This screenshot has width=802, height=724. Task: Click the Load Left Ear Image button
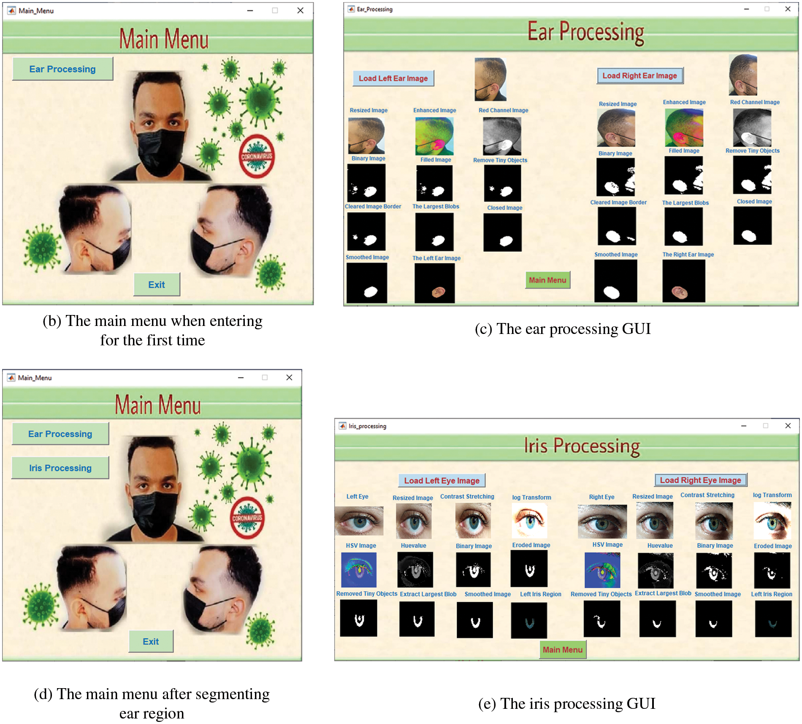pos(393,78)
